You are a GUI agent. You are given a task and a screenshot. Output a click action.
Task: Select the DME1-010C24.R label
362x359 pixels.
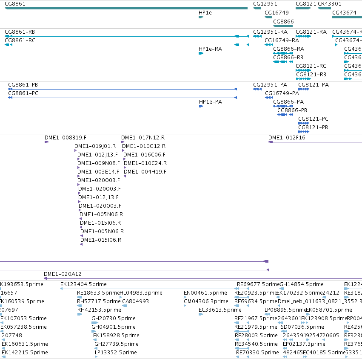(145, 163)
